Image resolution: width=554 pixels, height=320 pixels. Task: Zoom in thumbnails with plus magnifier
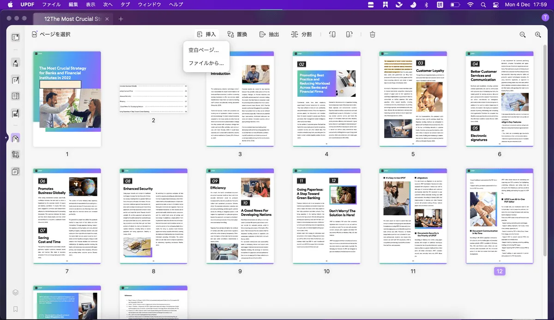tap(538, 35)
